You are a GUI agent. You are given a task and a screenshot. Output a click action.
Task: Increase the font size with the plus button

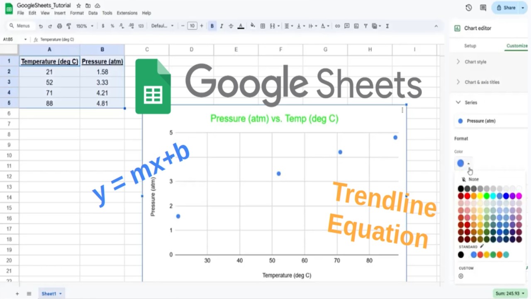(202, 26)
